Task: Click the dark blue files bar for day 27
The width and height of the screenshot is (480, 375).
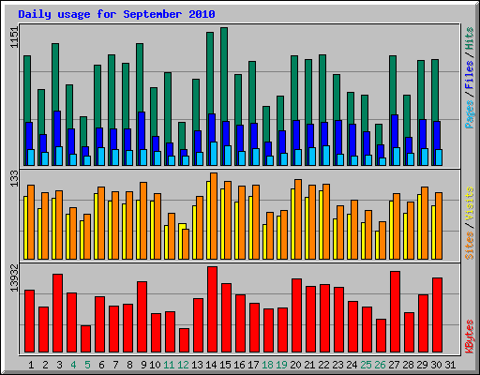Action: pyautogui.click(x=395, y=131)
